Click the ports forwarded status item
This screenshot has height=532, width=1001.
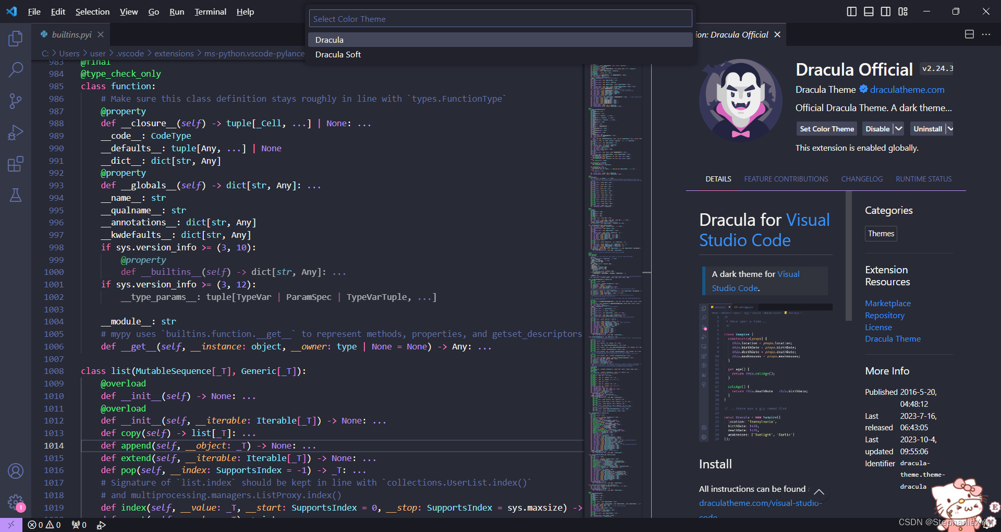tap(79, 525)
